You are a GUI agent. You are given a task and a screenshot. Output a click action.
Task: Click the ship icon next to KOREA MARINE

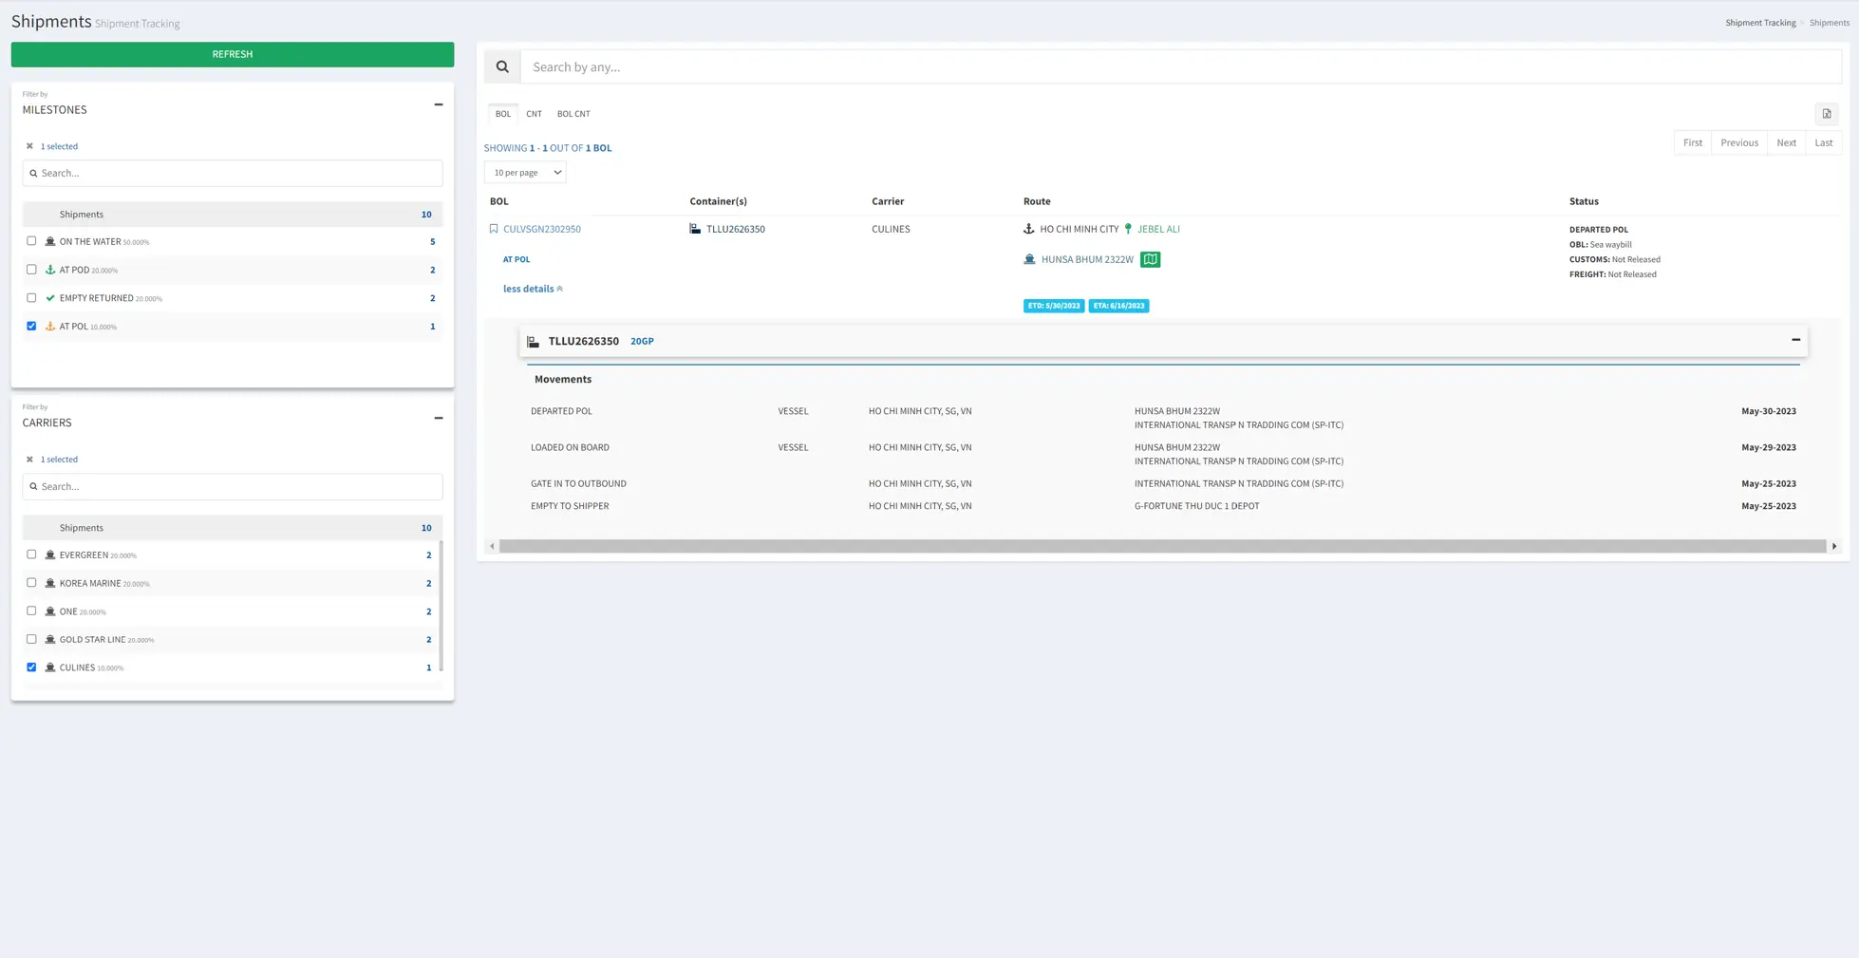pyautogui.click(x=50, y=583)
